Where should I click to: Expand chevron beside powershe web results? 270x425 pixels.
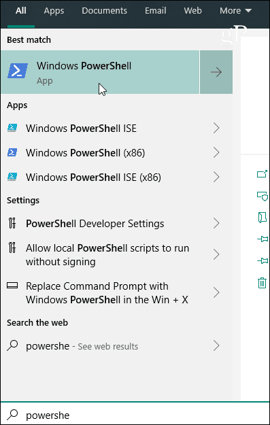(x=216, y=346)
